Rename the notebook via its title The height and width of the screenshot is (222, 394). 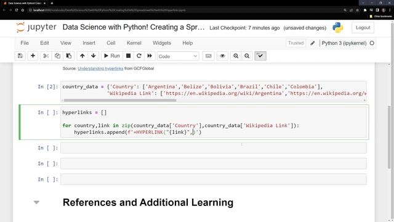point(134,27)
